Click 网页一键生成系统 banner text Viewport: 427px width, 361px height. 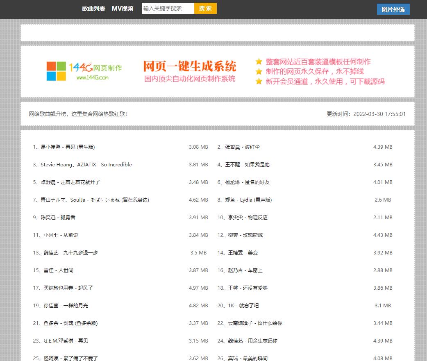click(x=189, y=66)
